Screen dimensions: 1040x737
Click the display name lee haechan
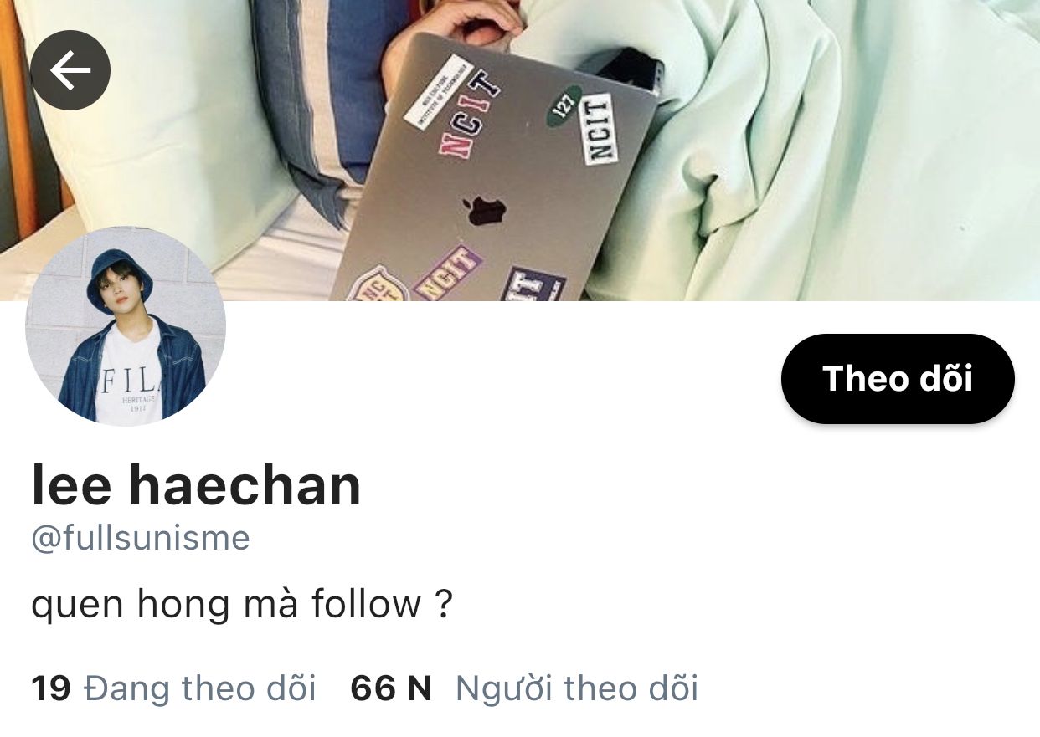click(196, 485)
